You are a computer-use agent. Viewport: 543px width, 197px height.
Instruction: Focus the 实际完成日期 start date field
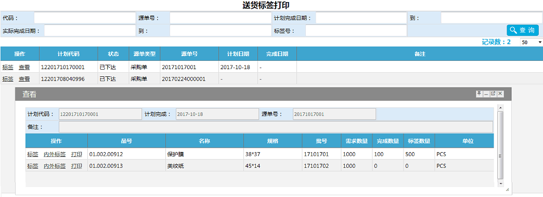[x=89, y=31]
